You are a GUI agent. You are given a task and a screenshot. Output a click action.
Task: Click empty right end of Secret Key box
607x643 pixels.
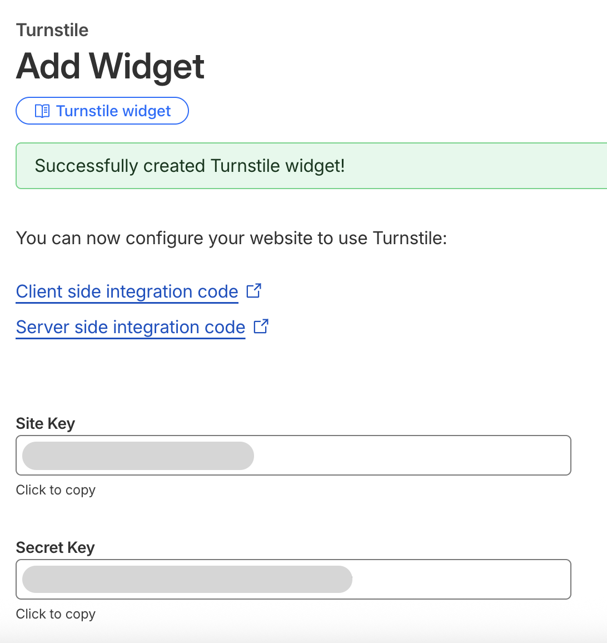[x=500, y=579]
